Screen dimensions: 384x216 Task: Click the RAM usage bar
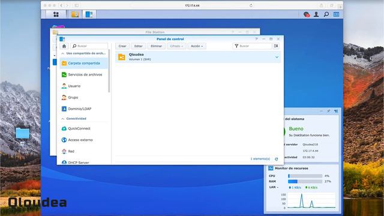[x=305, y=181]
